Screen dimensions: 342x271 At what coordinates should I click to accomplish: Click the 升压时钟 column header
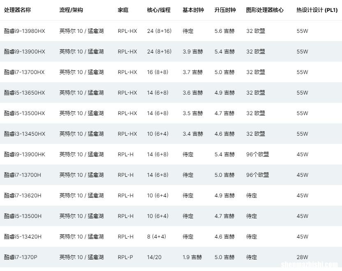[x=225, y=10]
